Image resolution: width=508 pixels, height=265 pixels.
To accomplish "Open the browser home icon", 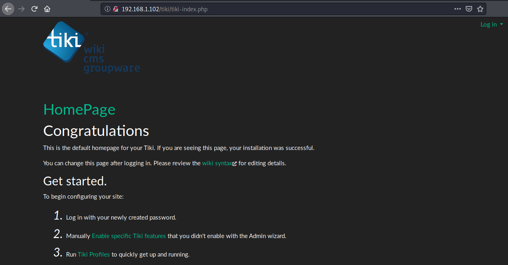I will tap(47, 8).
